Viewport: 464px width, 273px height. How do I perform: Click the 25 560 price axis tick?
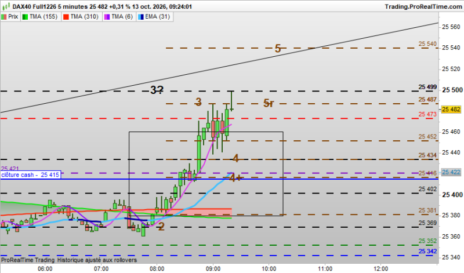451,27
